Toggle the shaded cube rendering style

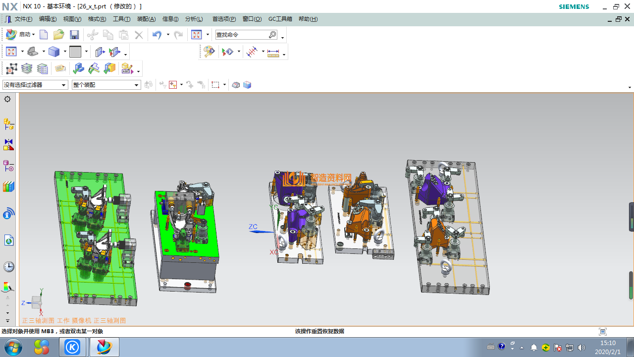(x=54, y=52)
